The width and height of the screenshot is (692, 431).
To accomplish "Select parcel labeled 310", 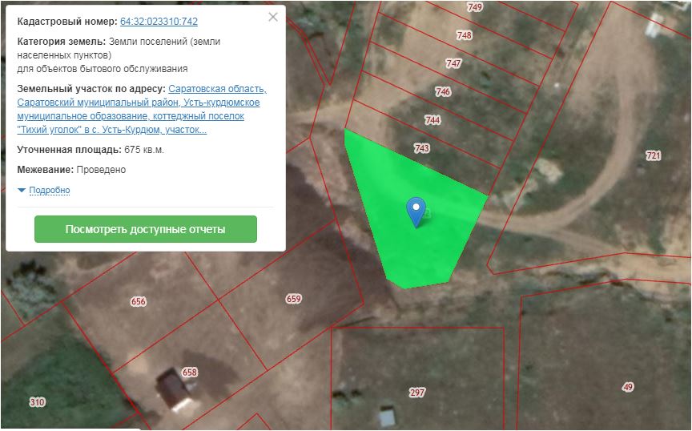I will (37, 402).
